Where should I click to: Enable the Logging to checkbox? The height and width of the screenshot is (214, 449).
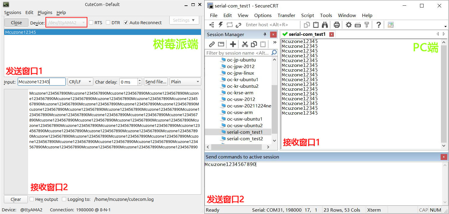64,199
